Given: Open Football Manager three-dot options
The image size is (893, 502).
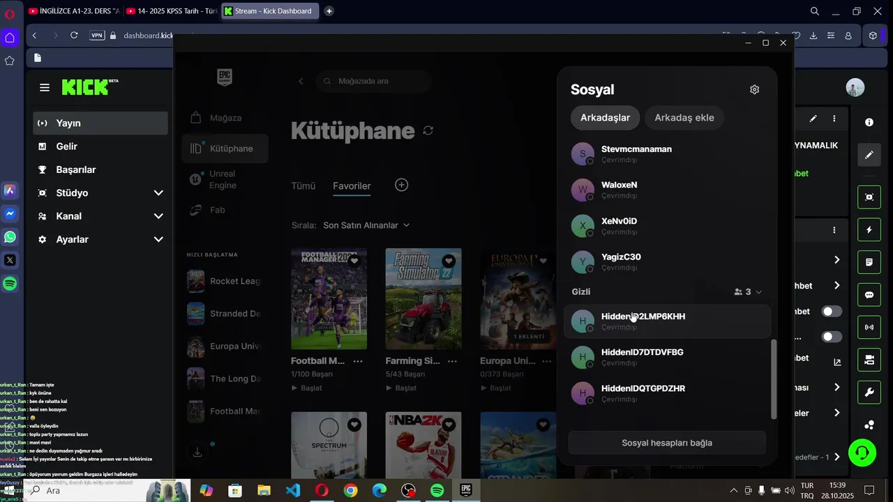Looking at the screenshot, I should click(x=358, y=361).
